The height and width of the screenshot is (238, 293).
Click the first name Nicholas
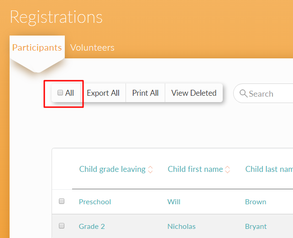[182, 226]
